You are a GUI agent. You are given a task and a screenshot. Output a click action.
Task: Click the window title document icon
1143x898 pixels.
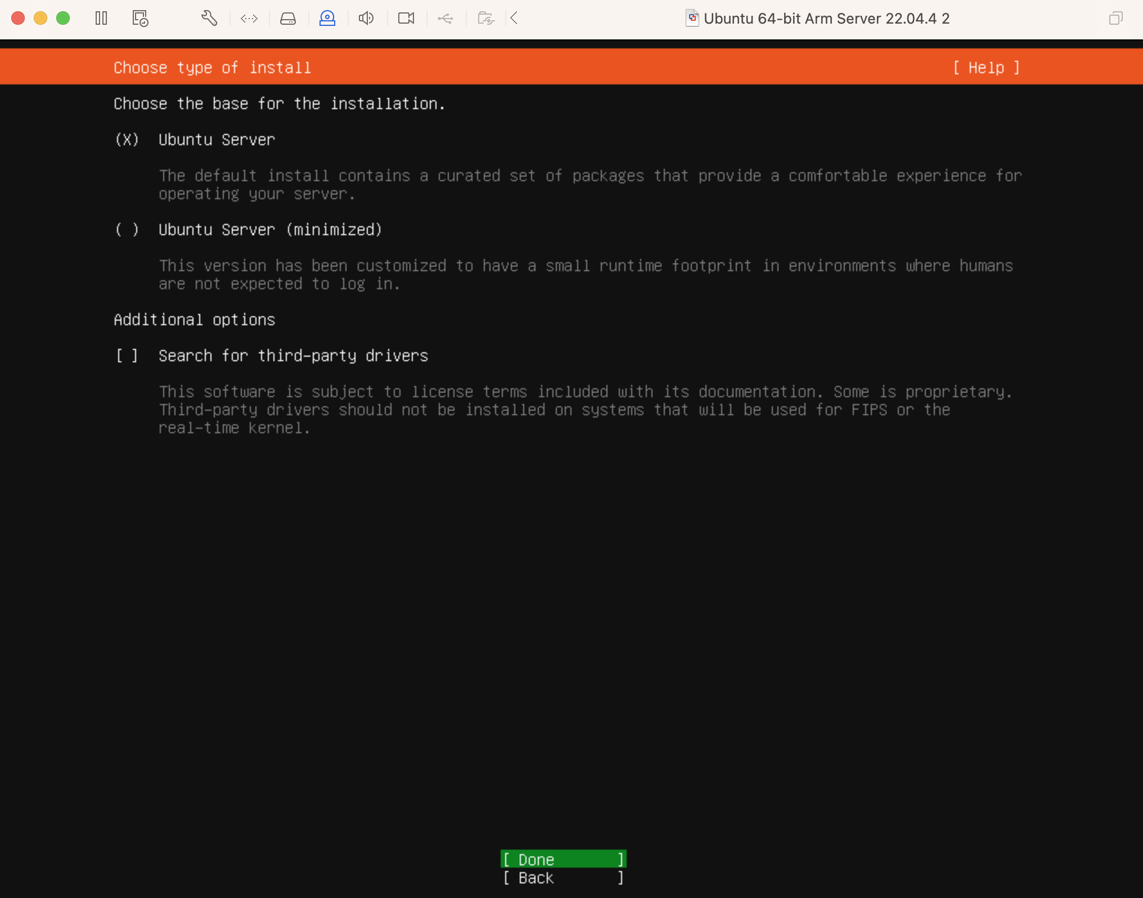pyautogui.click(x=692, y=18)
